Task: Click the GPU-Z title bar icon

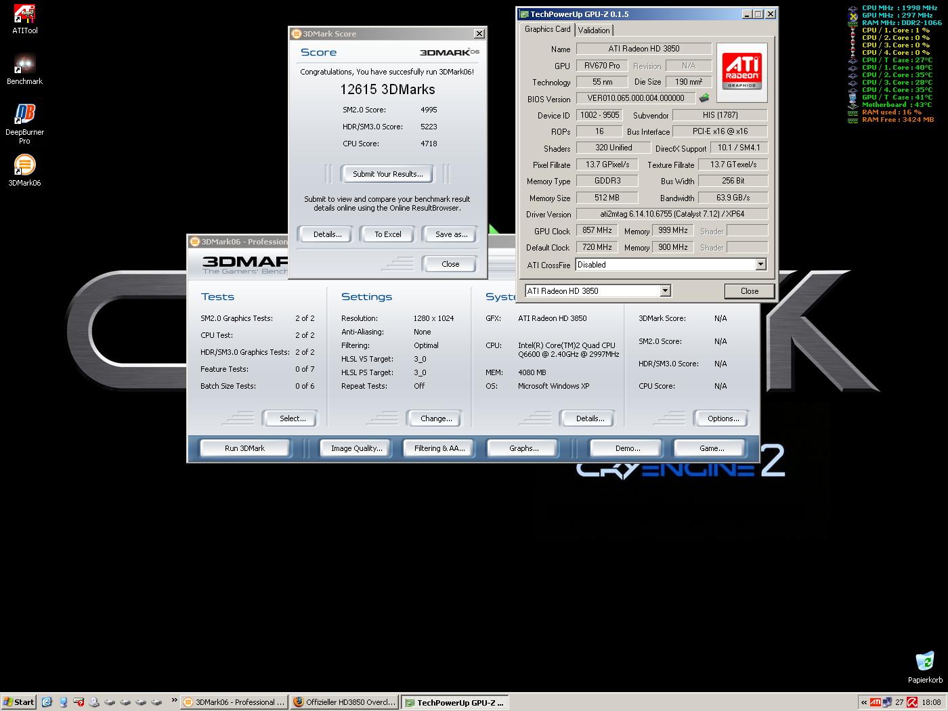Action: [x=523, y=14]
